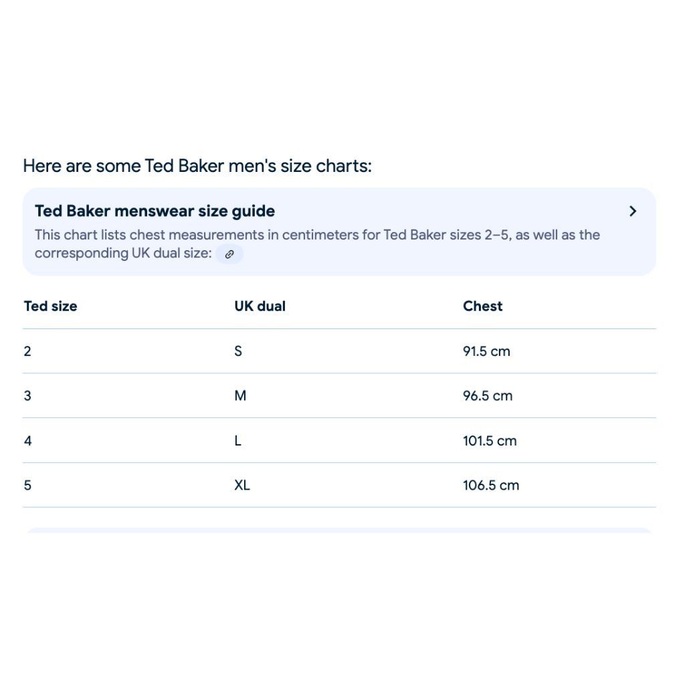Image resolution: width=685 pixels, height=685 pixels.
Task: Select the UK dual size 'XL' cell
Action: pyautogui.click(x=242, y=486)
